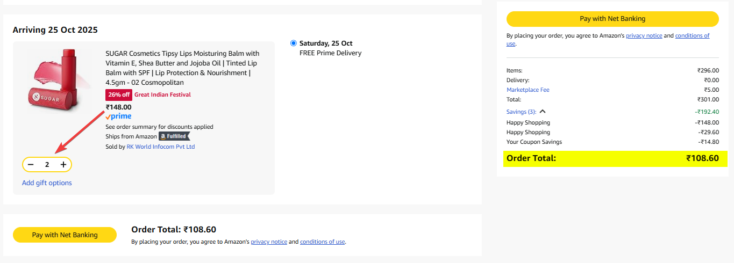Viewport: 734px width, 263px height.
Task: Open the bottom privacy notice link
Action: coord(269,242)
